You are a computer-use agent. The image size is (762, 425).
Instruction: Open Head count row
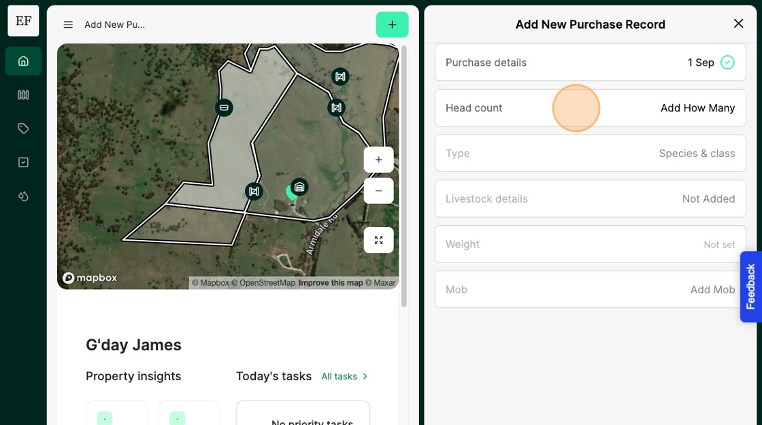coord(590,108)
